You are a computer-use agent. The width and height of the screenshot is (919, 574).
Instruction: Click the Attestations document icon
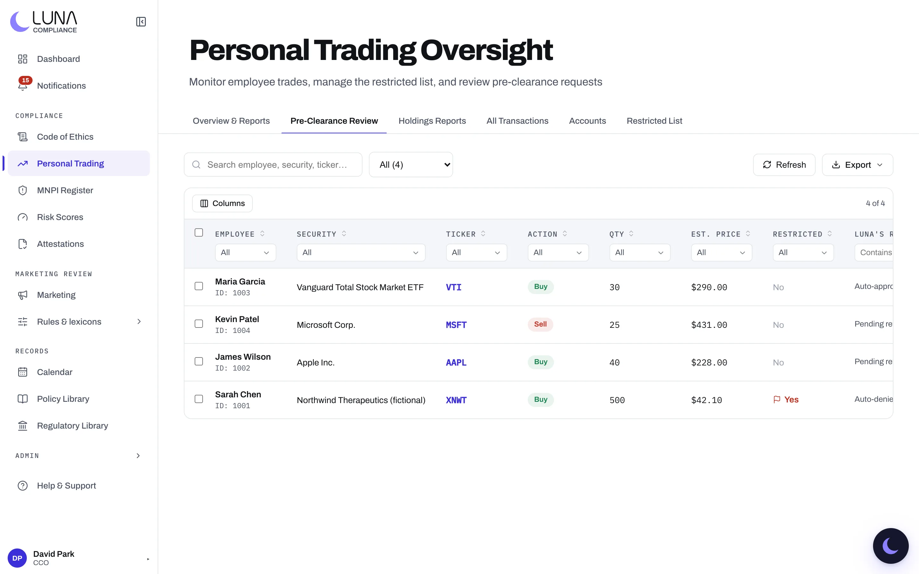23,244
